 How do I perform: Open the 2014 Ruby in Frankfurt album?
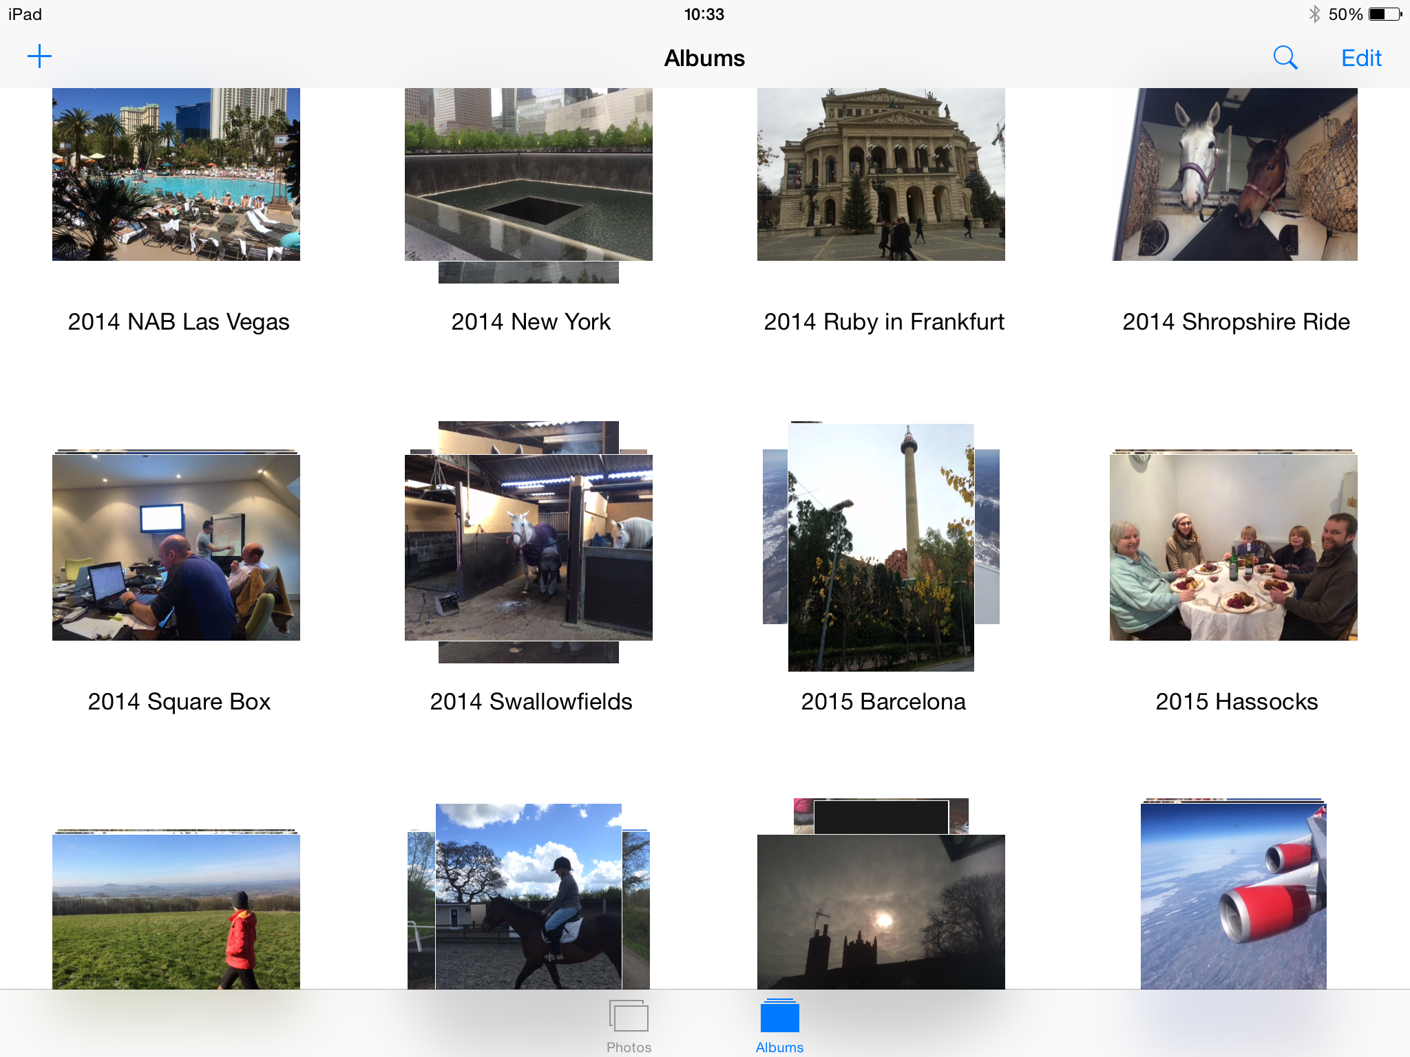pos(881,174)
